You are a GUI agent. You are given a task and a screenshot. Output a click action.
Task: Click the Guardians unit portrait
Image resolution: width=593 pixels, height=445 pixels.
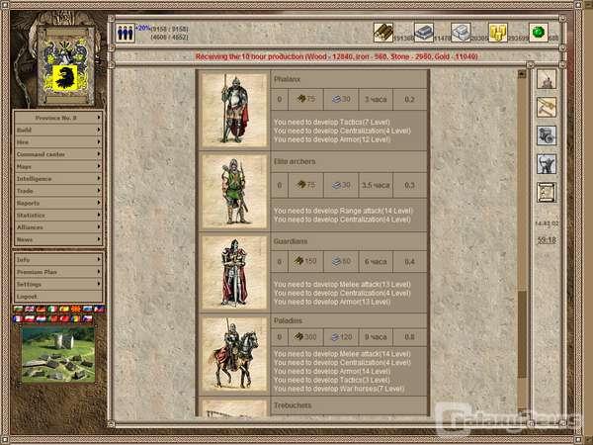[234, 273]
